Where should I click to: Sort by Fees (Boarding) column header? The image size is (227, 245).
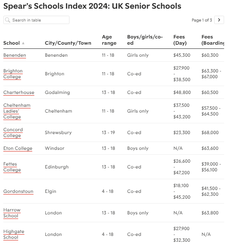click(213, 40)
